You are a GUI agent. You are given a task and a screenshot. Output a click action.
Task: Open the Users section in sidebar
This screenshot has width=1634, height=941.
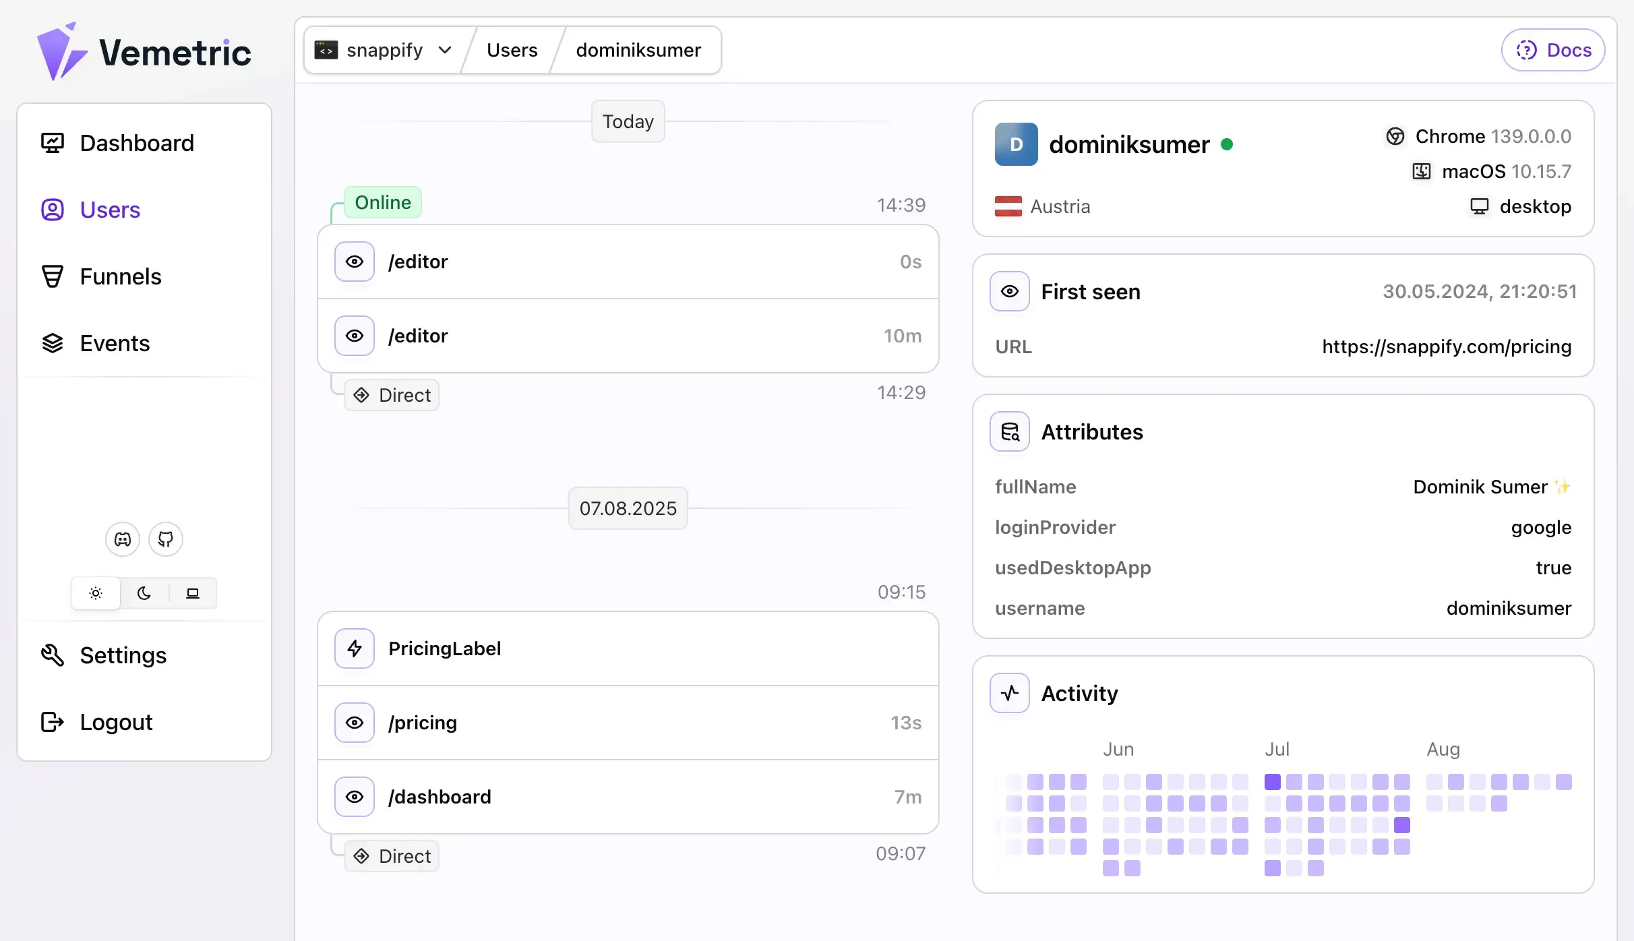pos(110,209)
